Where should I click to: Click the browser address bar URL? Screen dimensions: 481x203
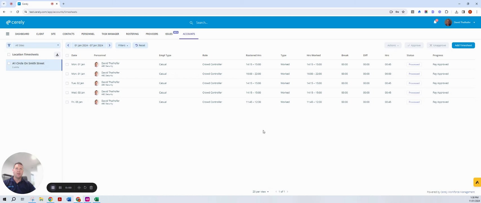pos(53,12)
